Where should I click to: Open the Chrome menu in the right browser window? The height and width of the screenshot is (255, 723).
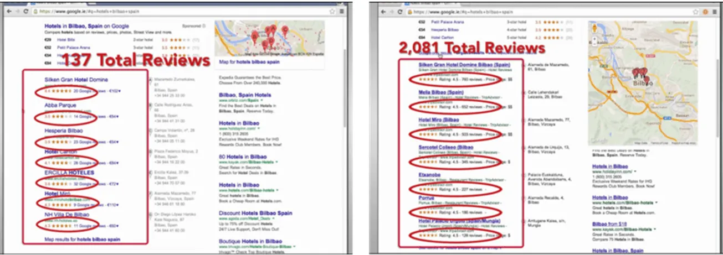(714, 11)
